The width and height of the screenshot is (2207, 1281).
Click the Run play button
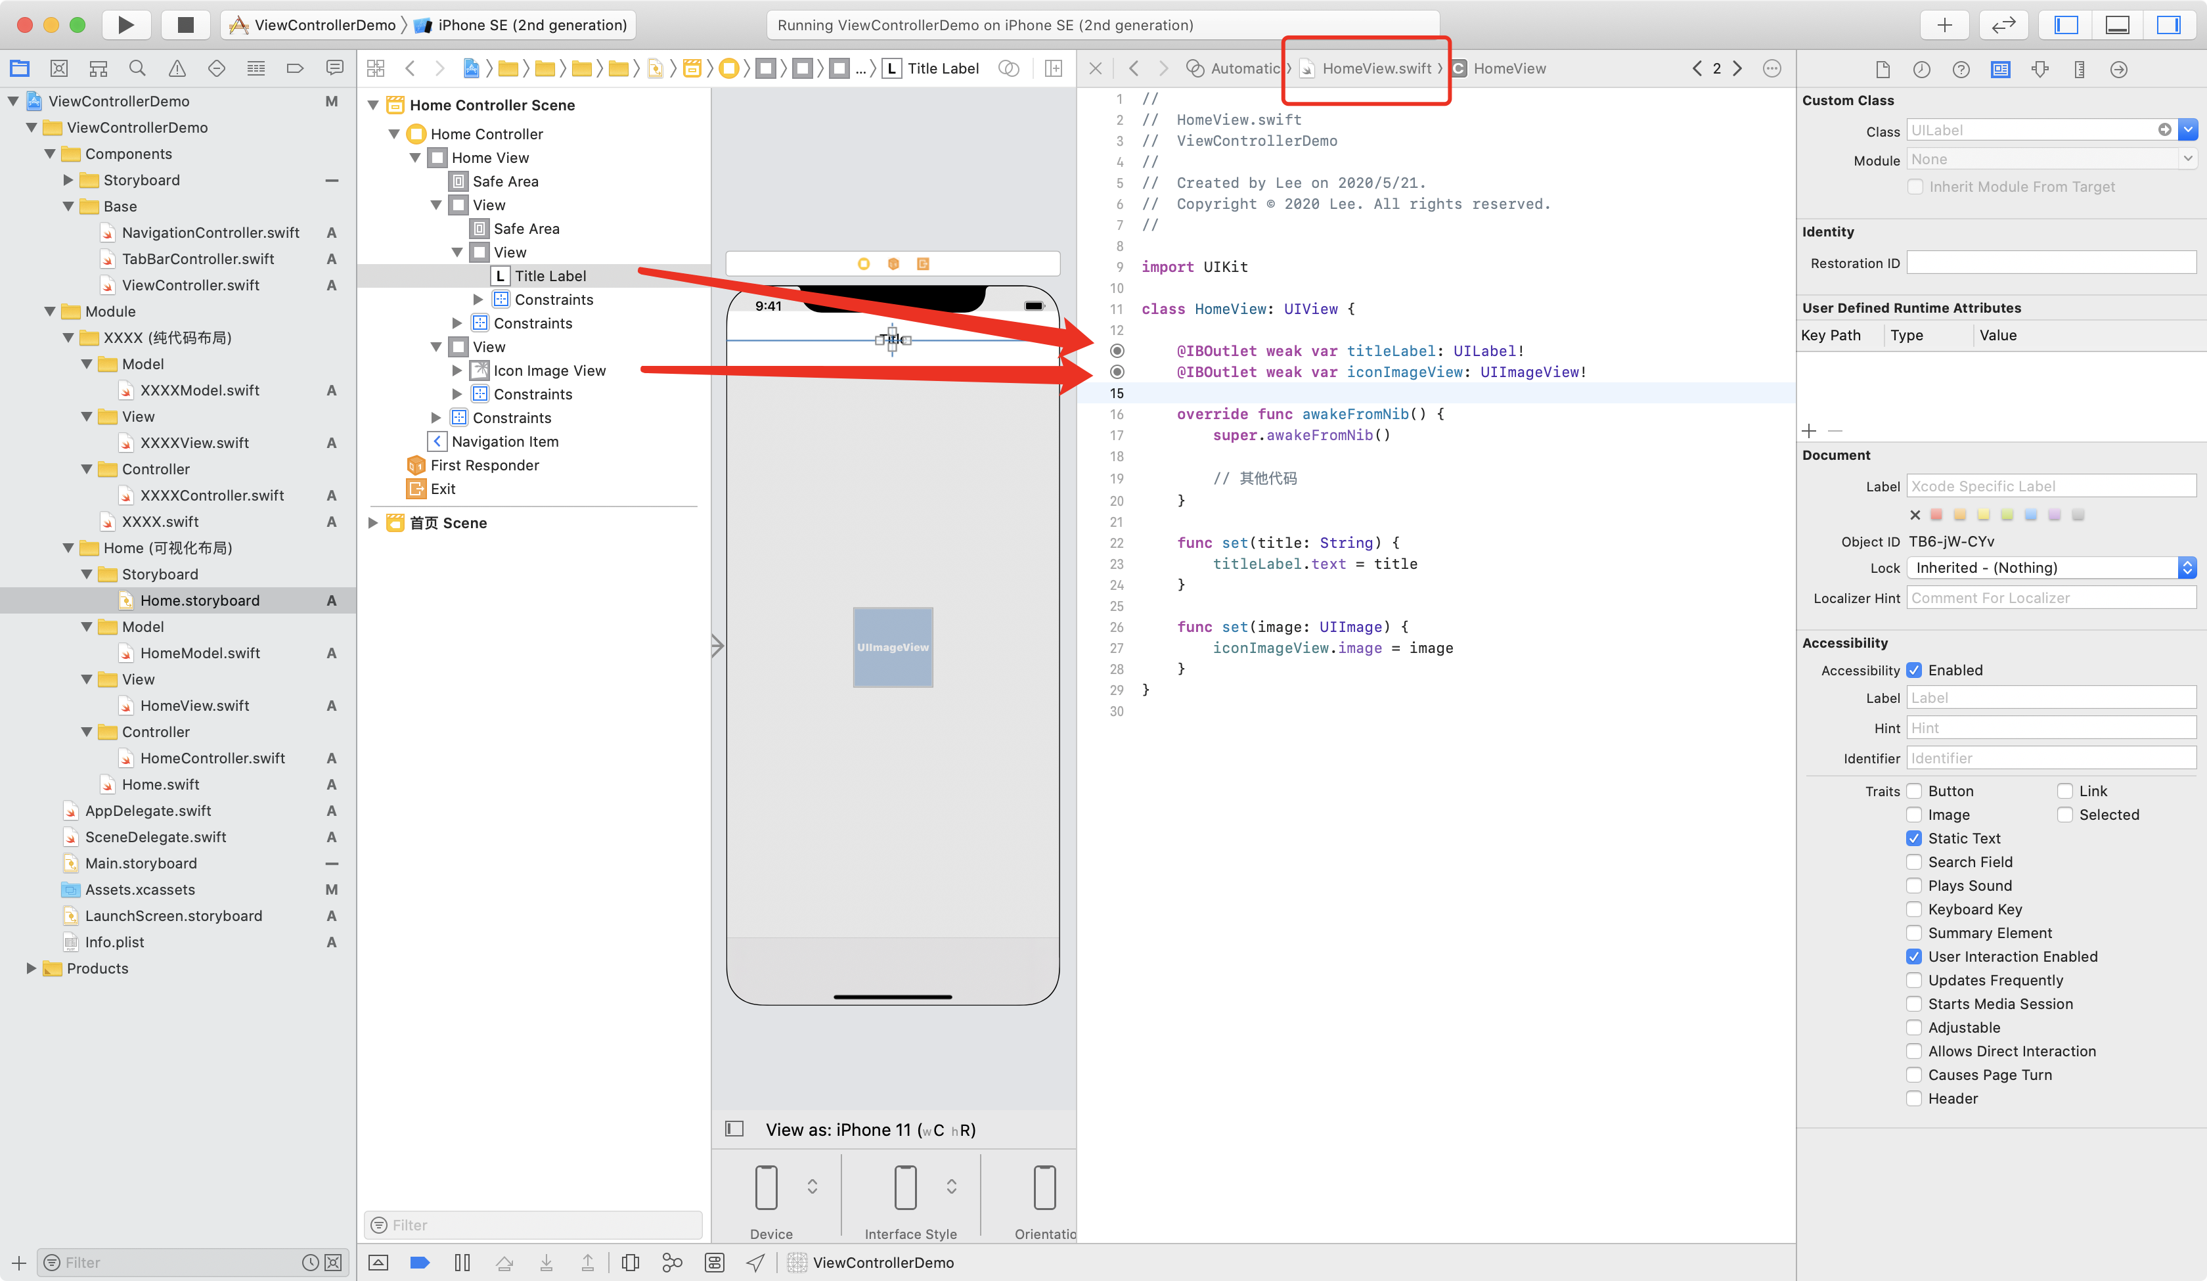(x=126, y=24)
